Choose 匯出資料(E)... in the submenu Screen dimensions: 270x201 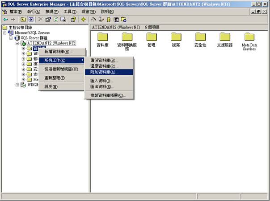[109, 86]
